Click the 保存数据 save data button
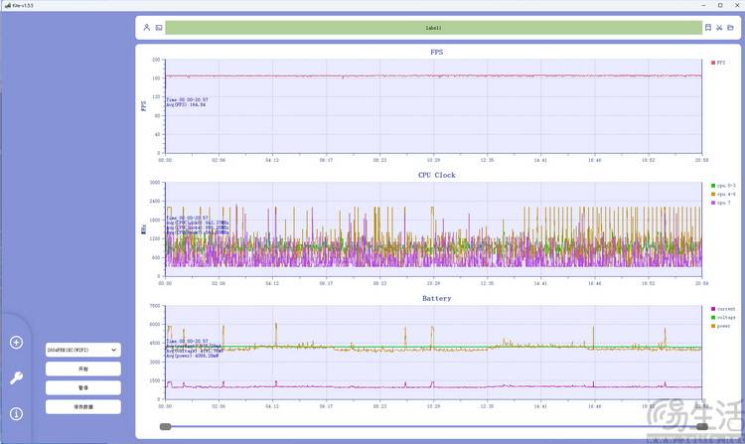 [x=83, y=407]
